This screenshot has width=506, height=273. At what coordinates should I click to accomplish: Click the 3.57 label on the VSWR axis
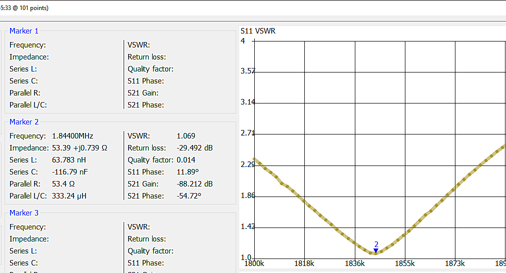[248, 71]
